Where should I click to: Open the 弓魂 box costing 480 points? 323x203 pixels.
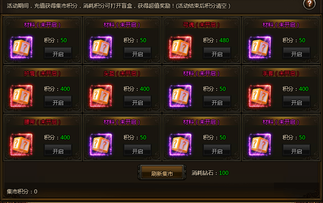(217, 53)
